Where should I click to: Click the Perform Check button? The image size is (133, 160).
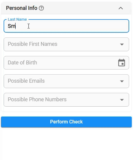(x=66, y=122)
